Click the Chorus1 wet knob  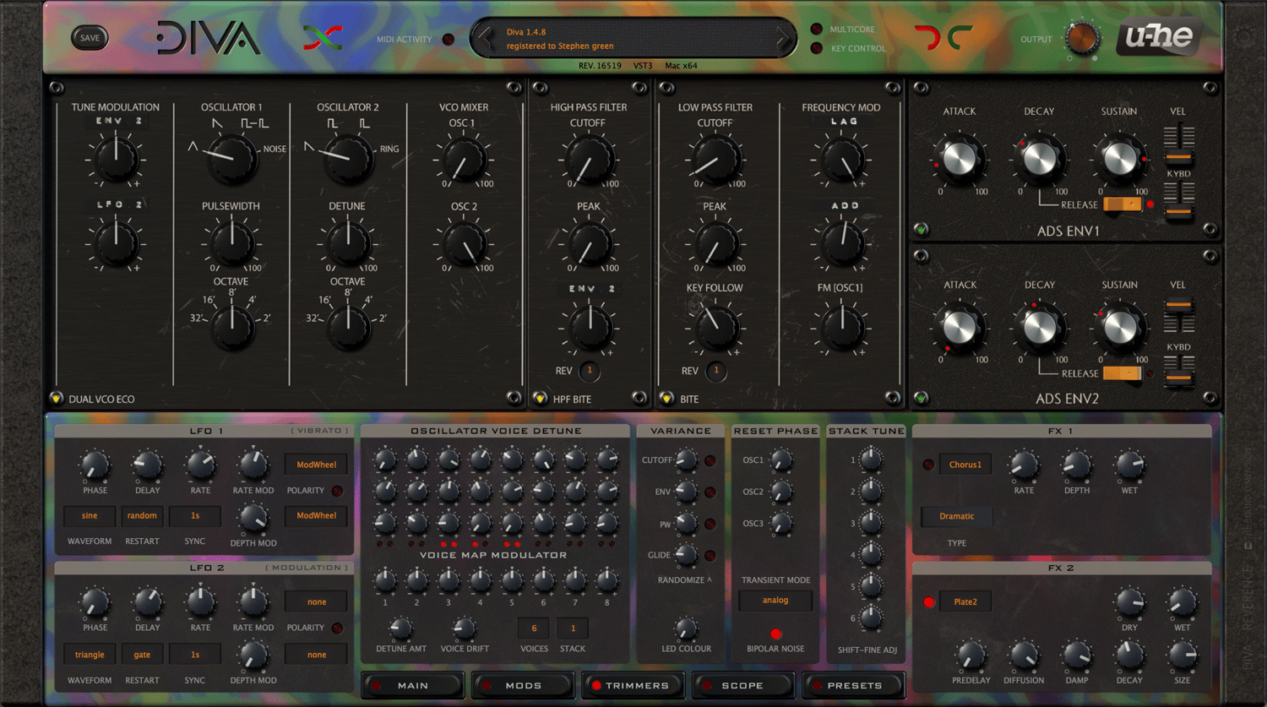1129,465
